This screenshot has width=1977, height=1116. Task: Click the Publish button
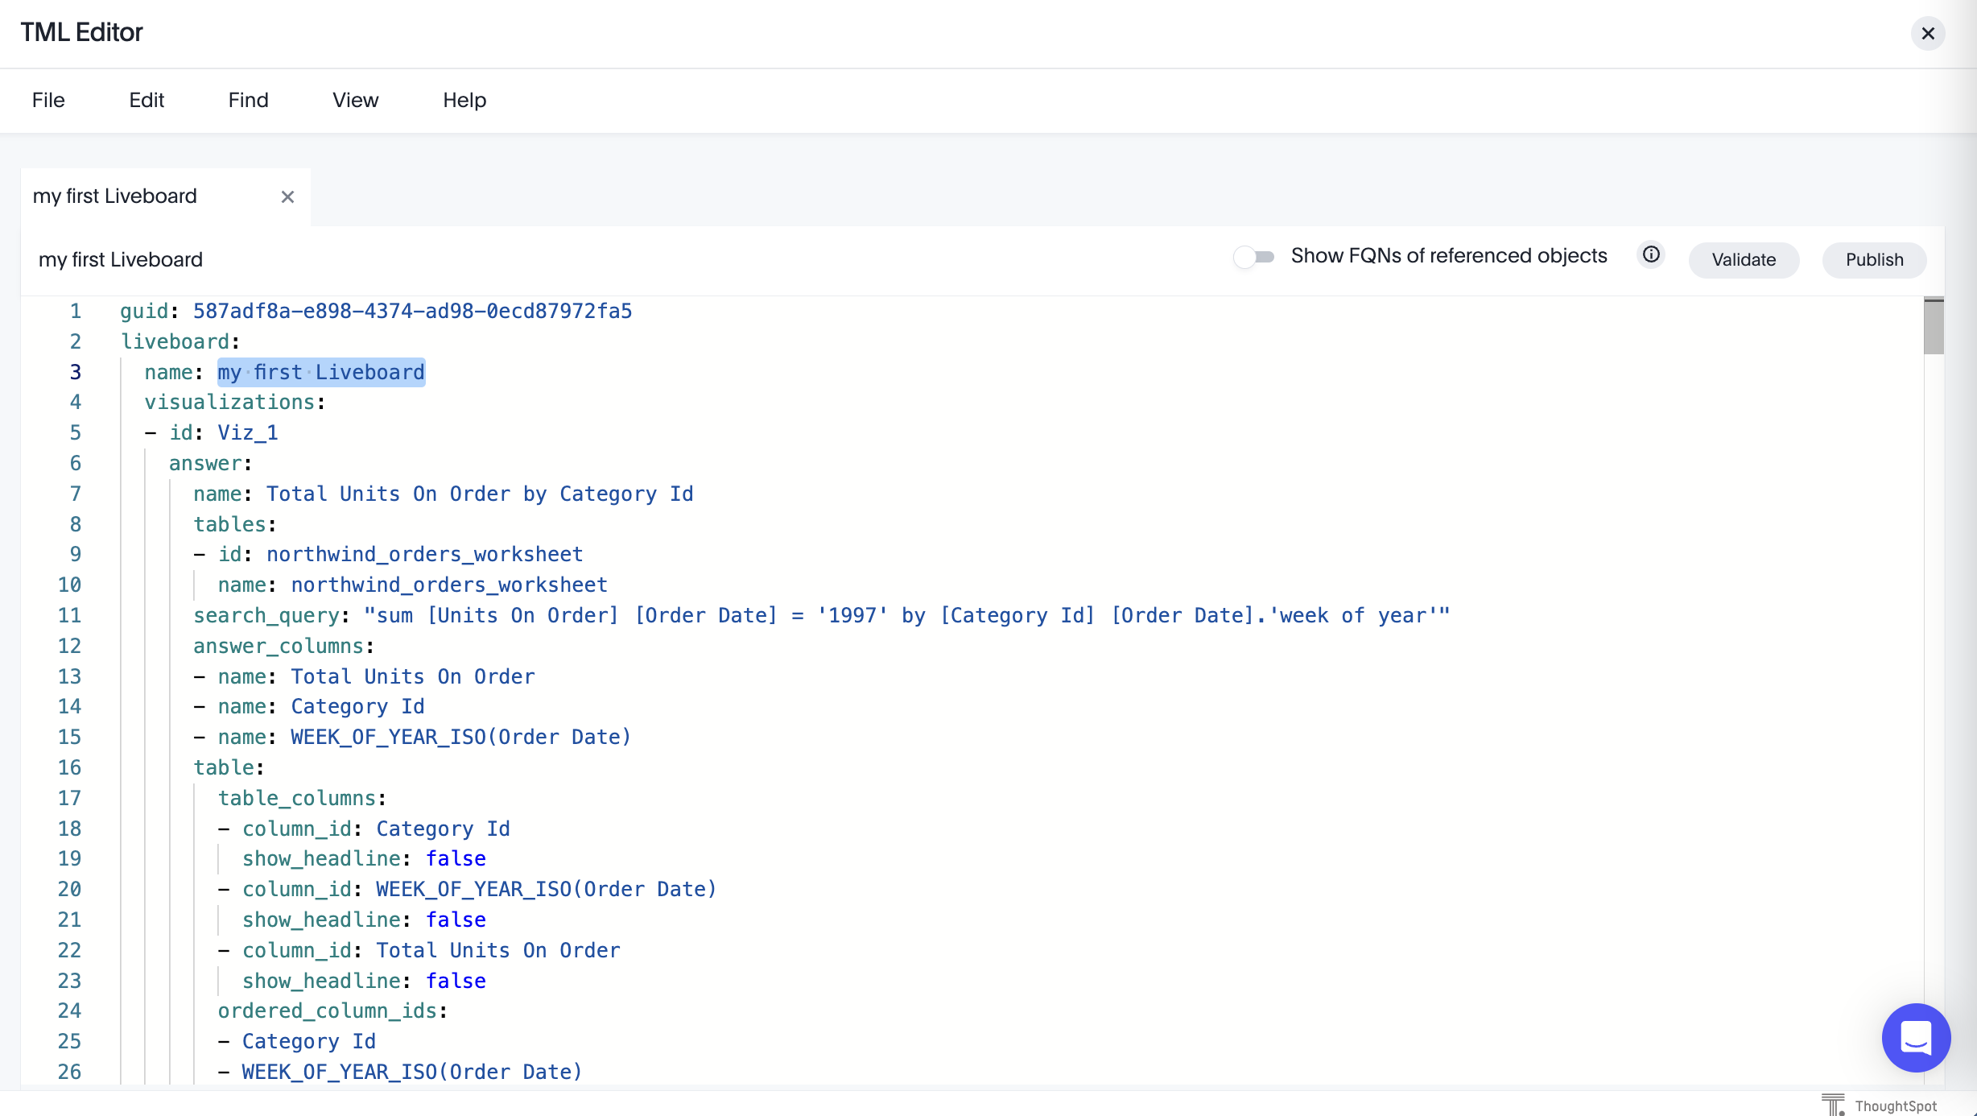click(x=1874, y=260)
